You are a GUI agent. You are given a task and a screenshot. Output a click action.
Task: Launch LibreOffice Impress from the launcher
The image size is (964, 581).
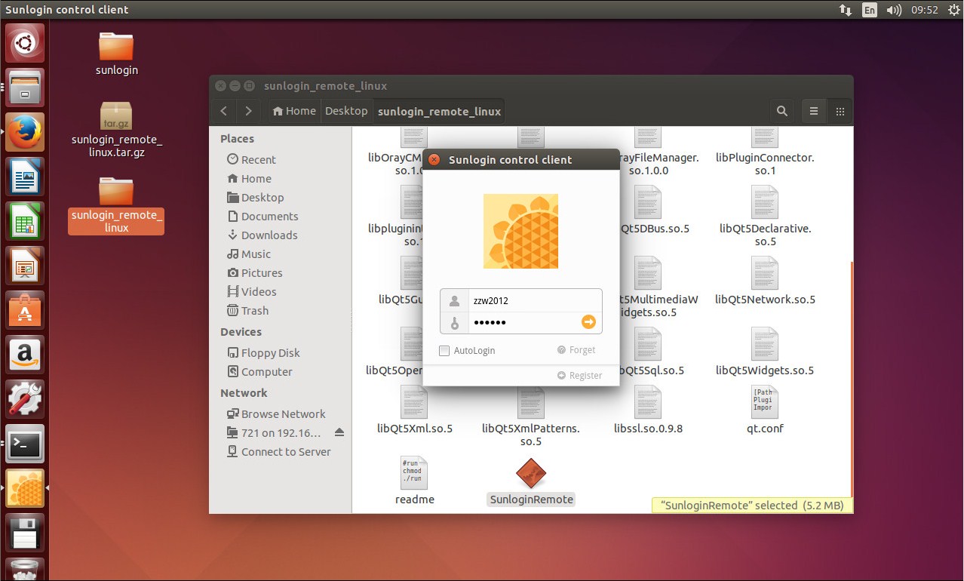(25, 266)
